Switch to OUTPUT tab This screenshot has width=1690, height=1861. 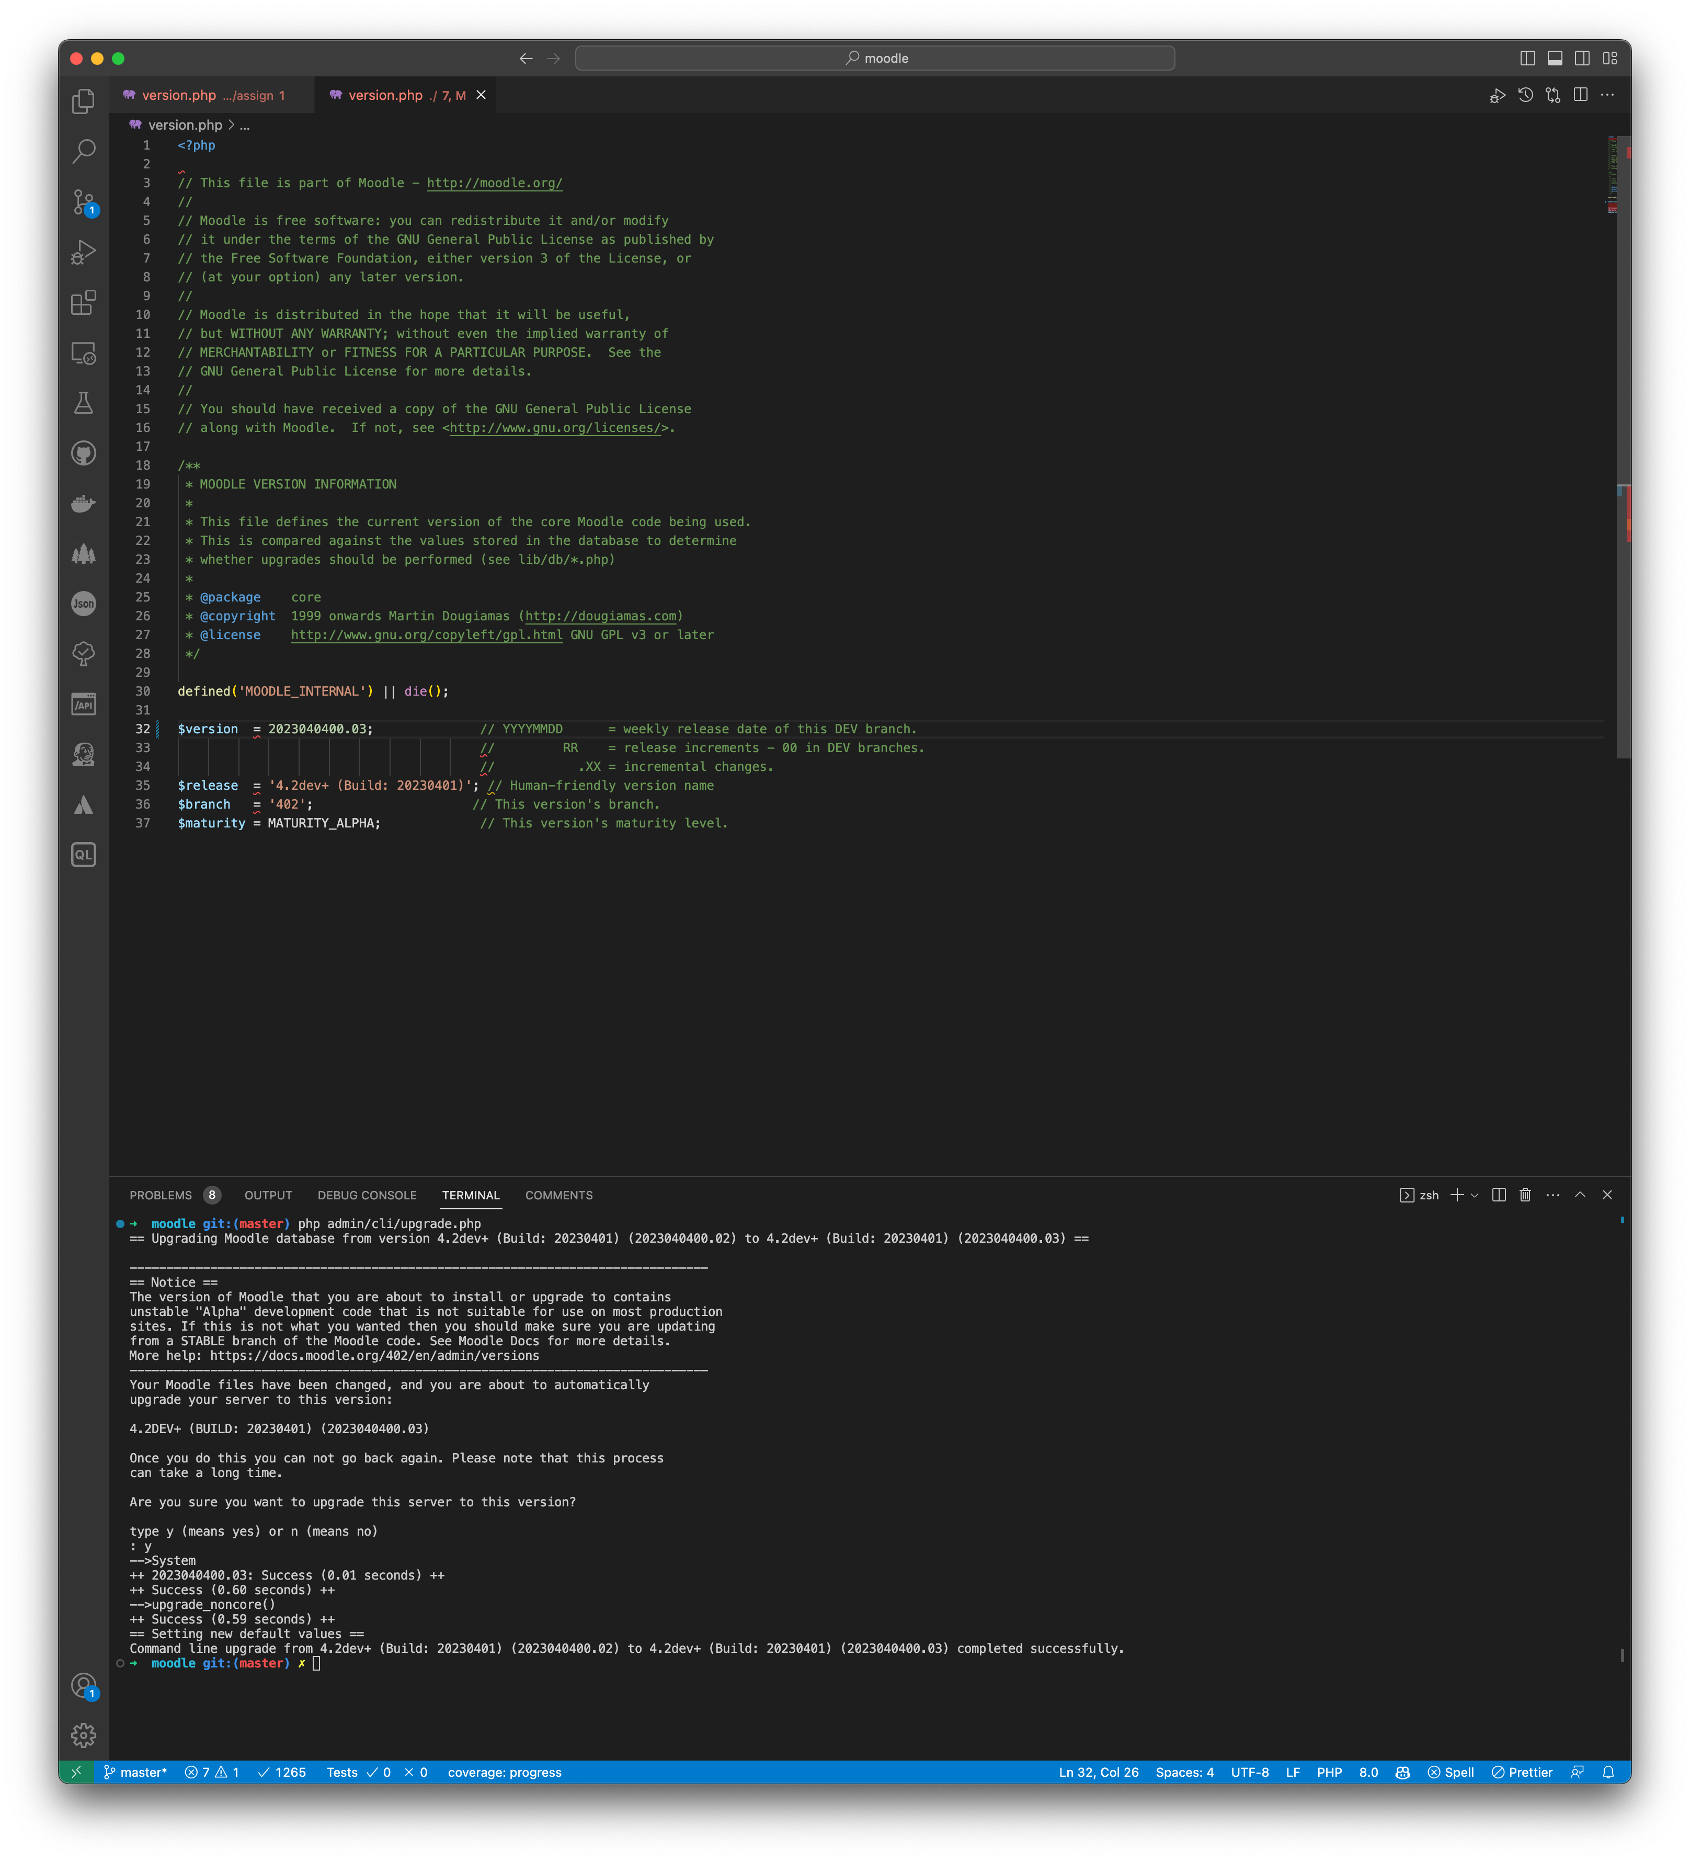(x=269, y=1196)
